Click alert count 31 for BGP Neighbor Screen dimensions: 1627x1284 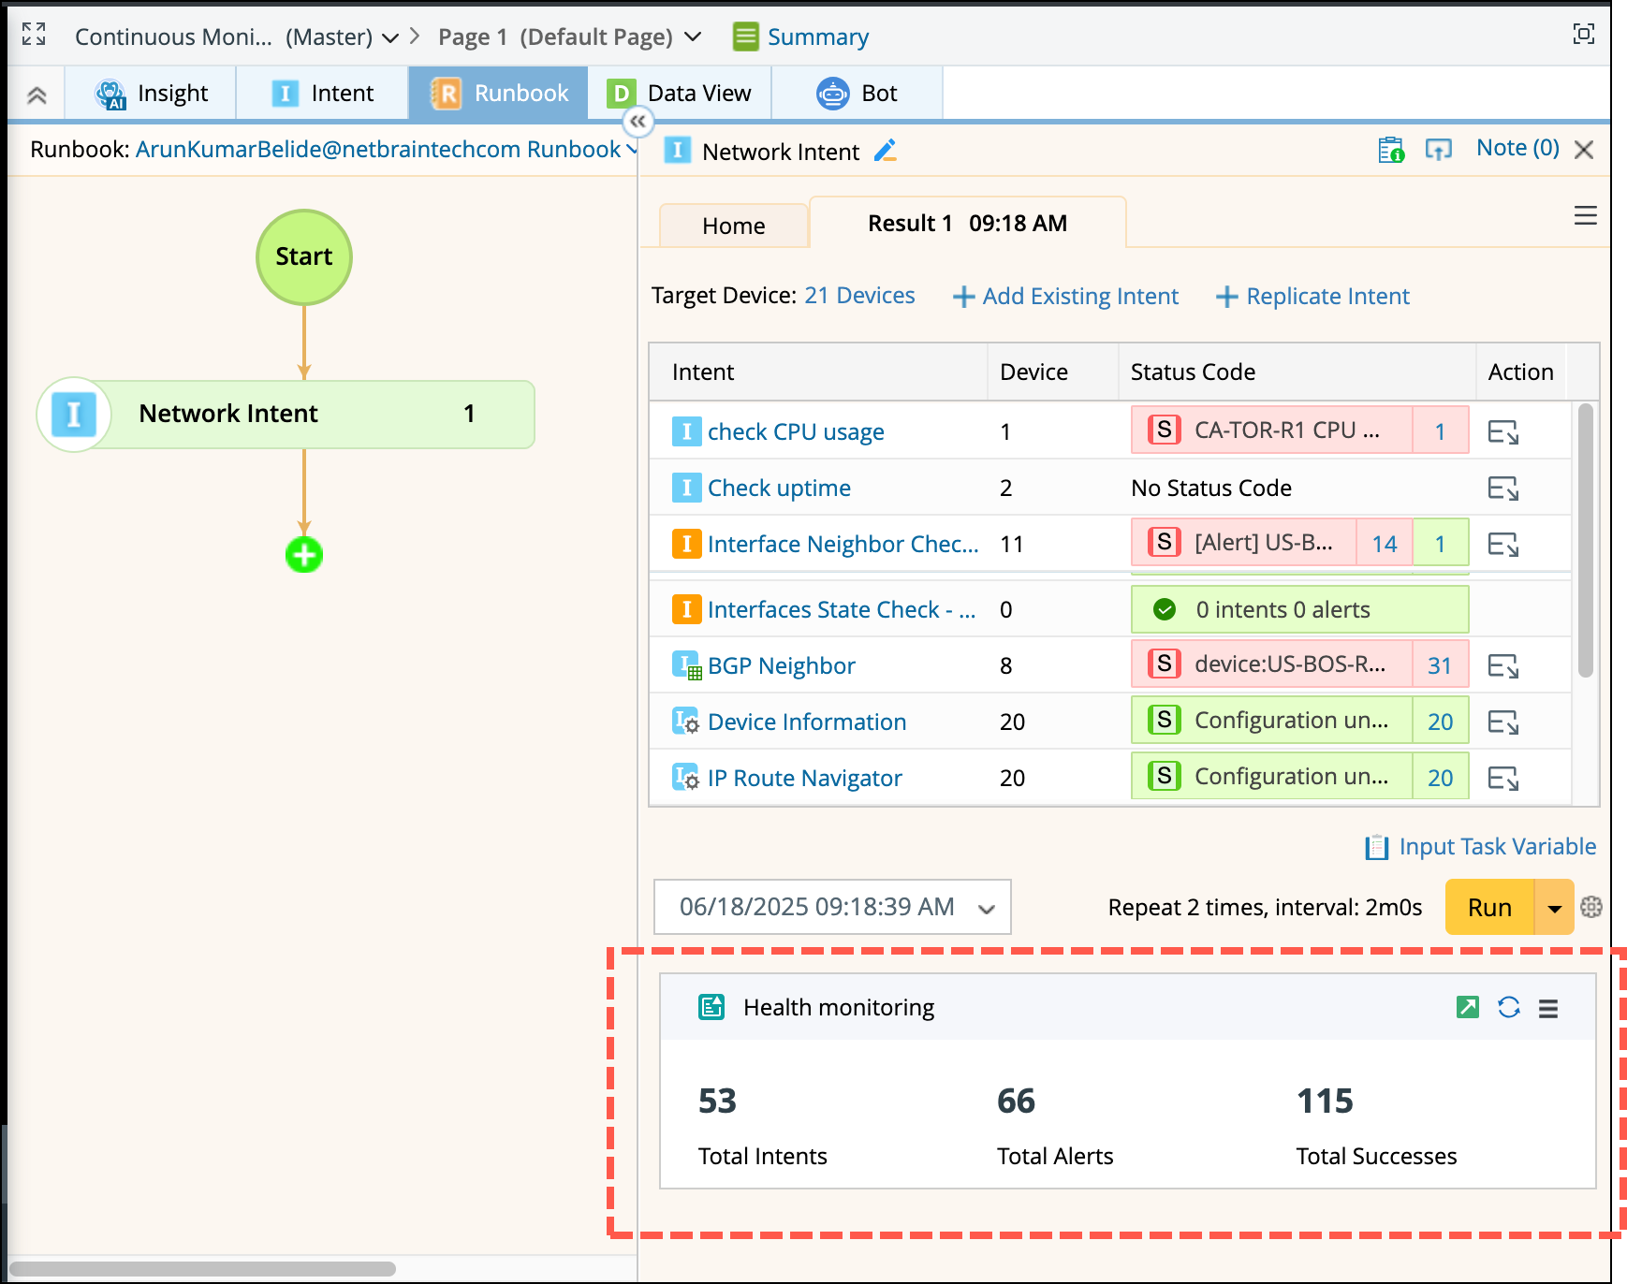pyautogui.click(x=1440, y=664)
